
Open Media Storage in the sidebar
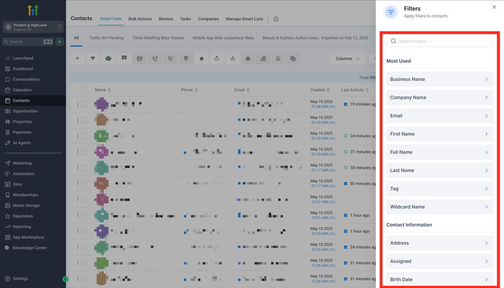pyautogui.click(x=26, y=205)
